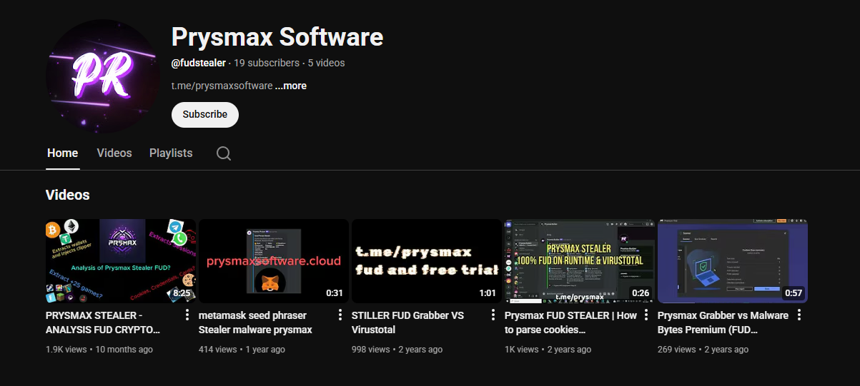The width and height of the screenshot is (860, 386).
Task: Open STILLER FUD Grabber VS Virustotal title
Action: click(408, 322)
